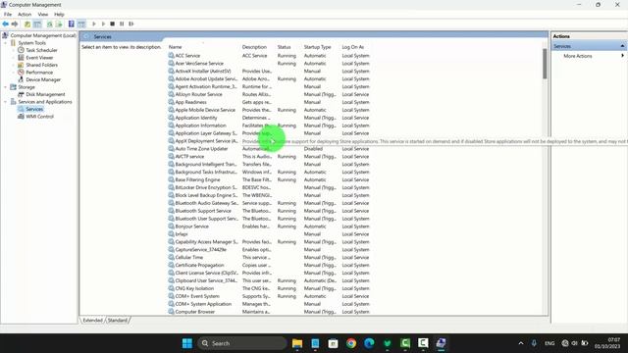628x353 pixels.
Task: Switch to the Standard tab
Action: point(118,321)
